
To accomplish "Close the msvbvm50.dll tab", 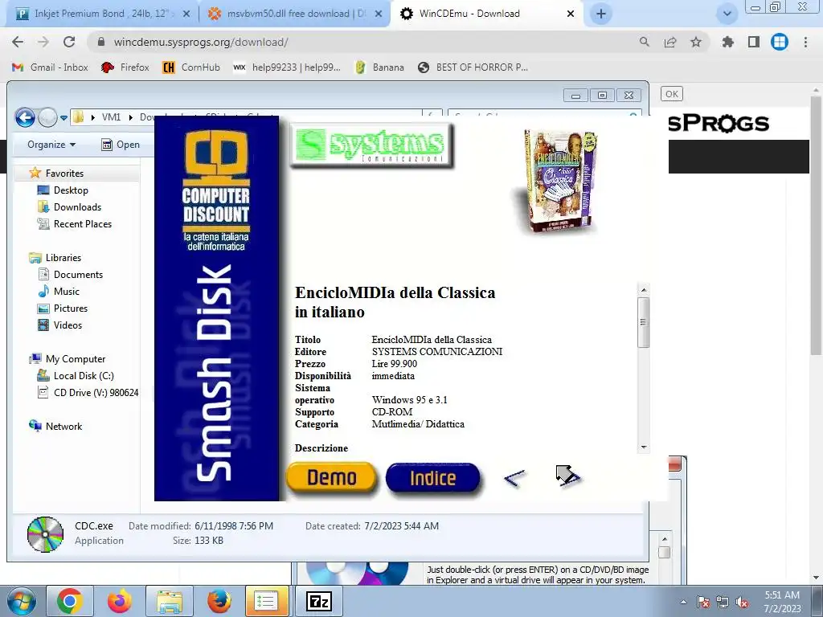I will pyautogui.click(x=378, y=14).
